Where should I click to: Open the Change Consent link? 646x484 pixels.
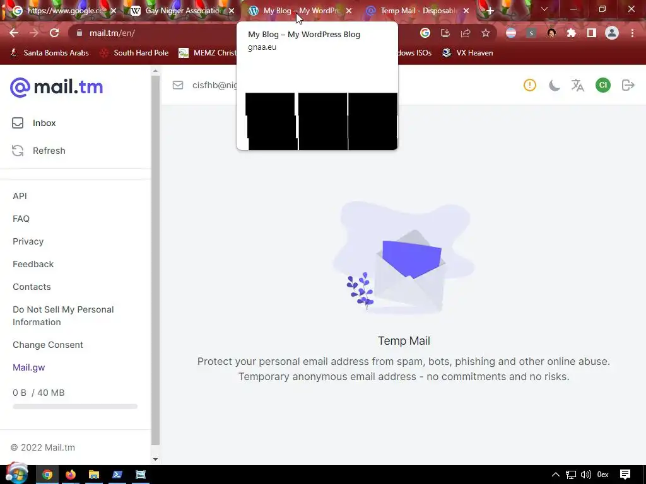pyautogui.click(x=48, y=345)
